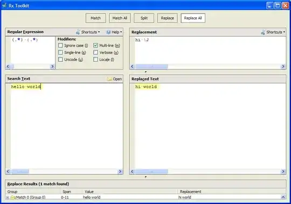Uncheck the Multi-line modifier checkbox
This screenshot has width=291, height=204.
pyautogui.click(x=95, y=45)
